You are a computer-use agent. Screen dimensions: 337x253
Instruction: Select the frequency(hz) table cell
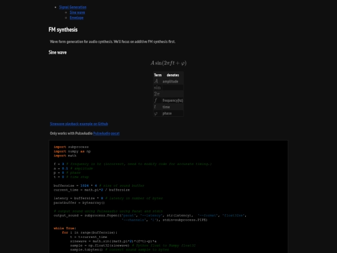click(173, 101)
